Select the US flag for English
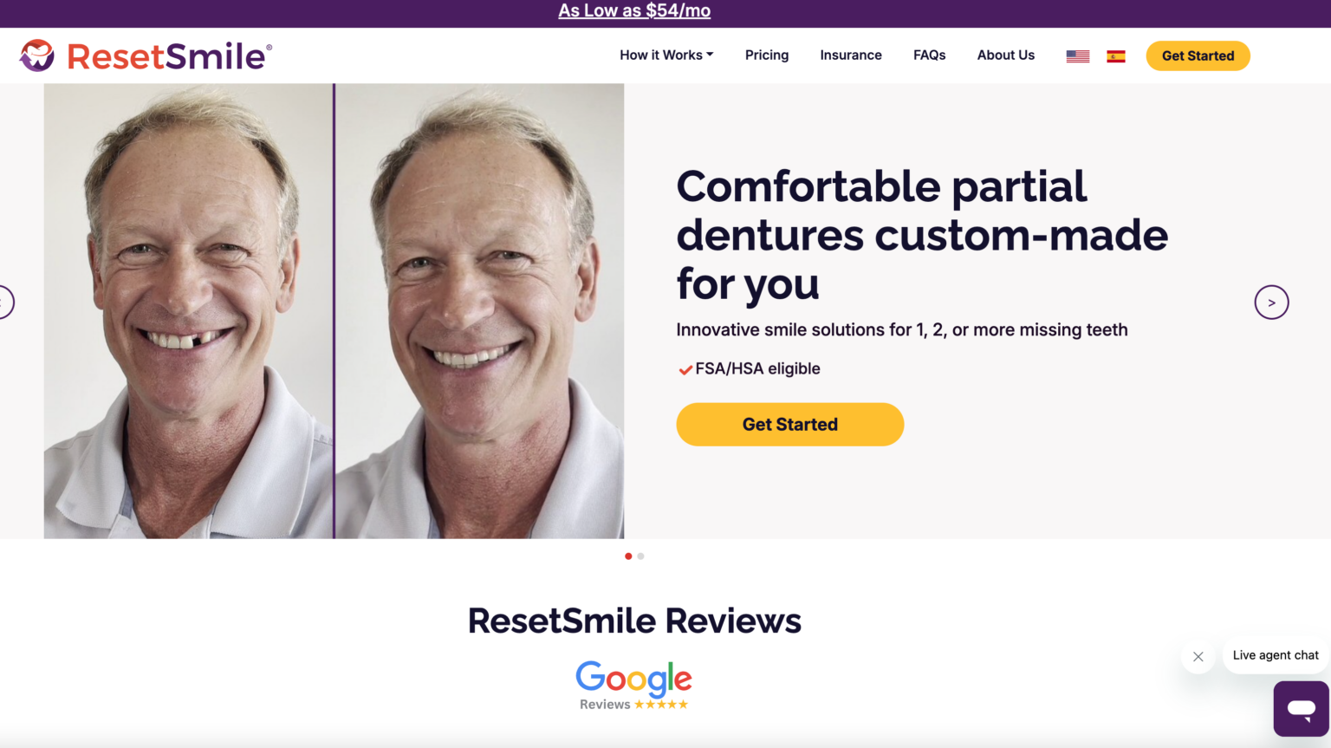1331x748 pixels. point(1077,55)
